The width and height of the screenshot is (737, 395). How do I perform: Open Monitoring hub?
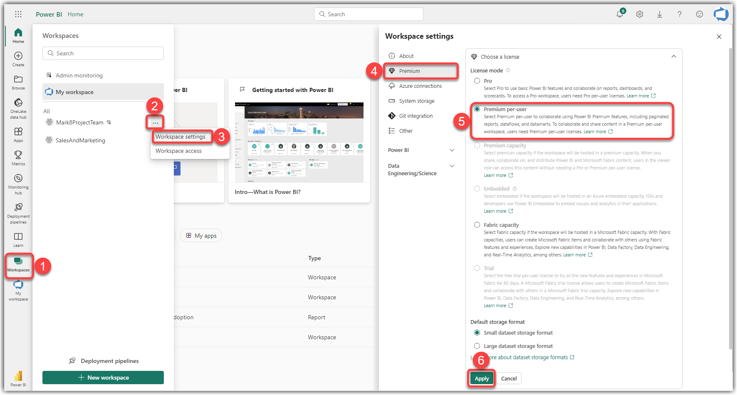(18, 184)
